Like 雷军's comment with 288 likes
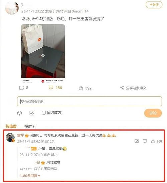 pos(153,141)
